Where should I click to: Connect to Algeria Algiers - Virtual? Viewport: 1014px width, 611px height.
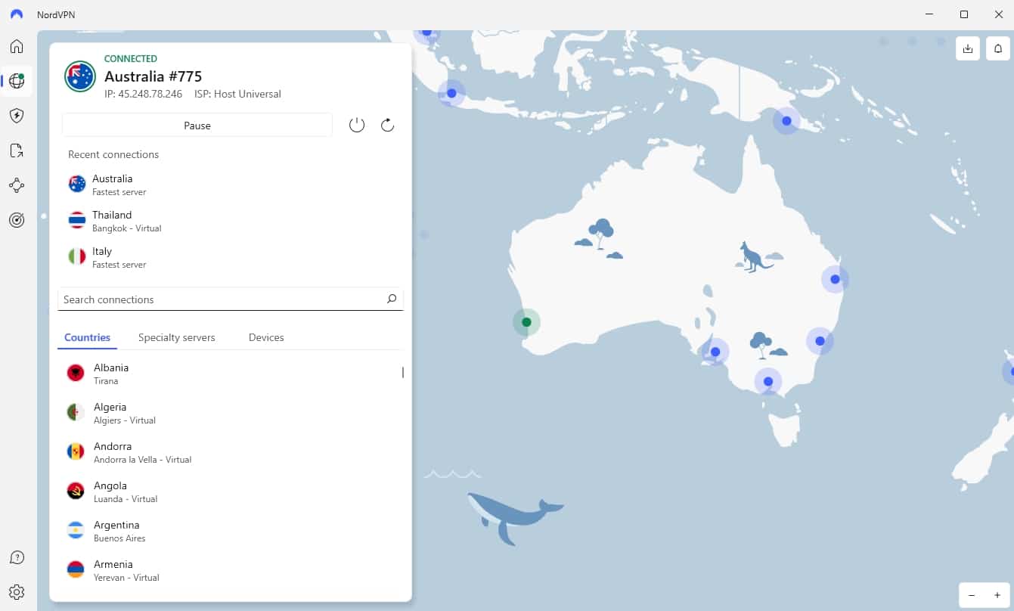pyautogui.click(x=231, y=413)
